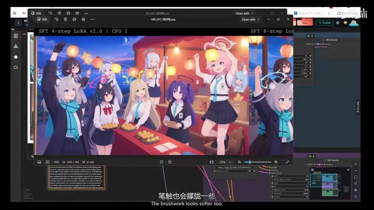
Task: Click the Run button in the workflow app
Action: (305, 23)
